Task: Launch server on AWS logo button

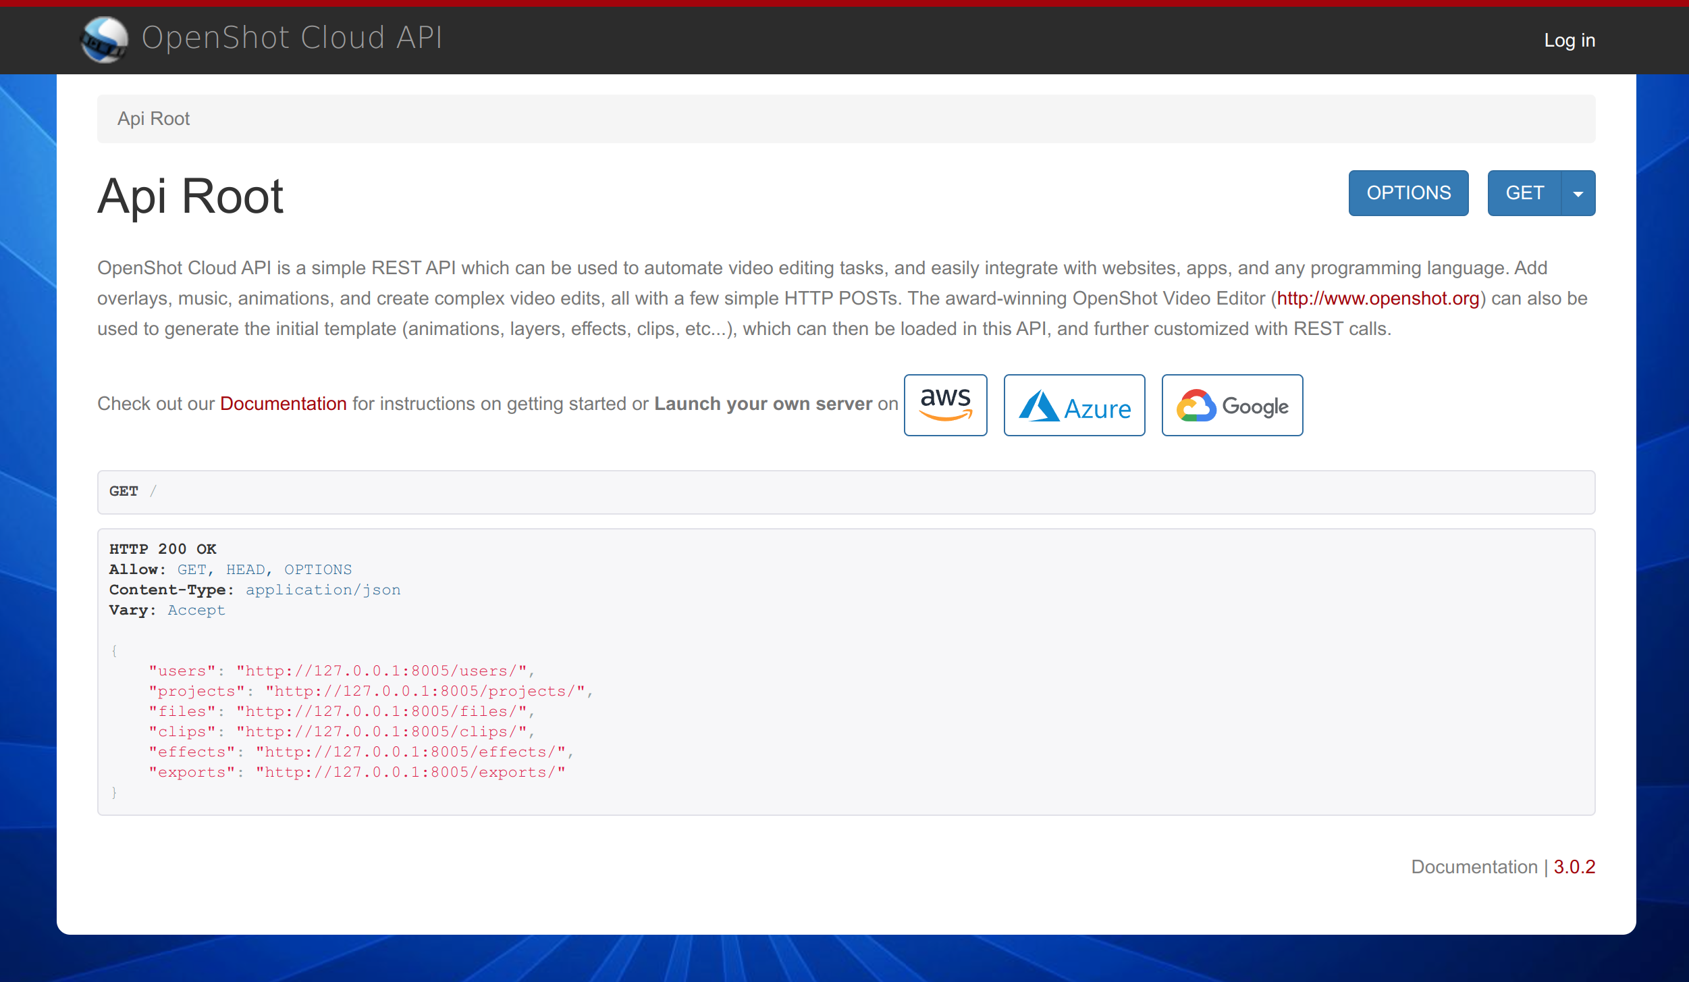Action: [945, 405]
